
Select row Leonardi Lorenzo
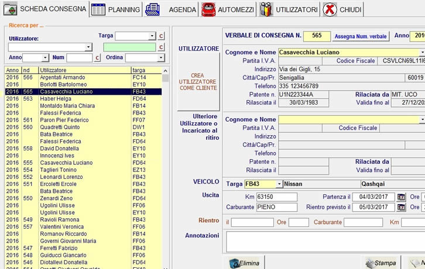(83, 177)
